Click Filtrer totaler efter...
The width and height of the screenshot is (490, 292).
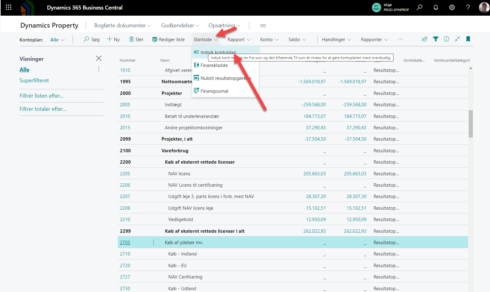[x=43, y=109]
